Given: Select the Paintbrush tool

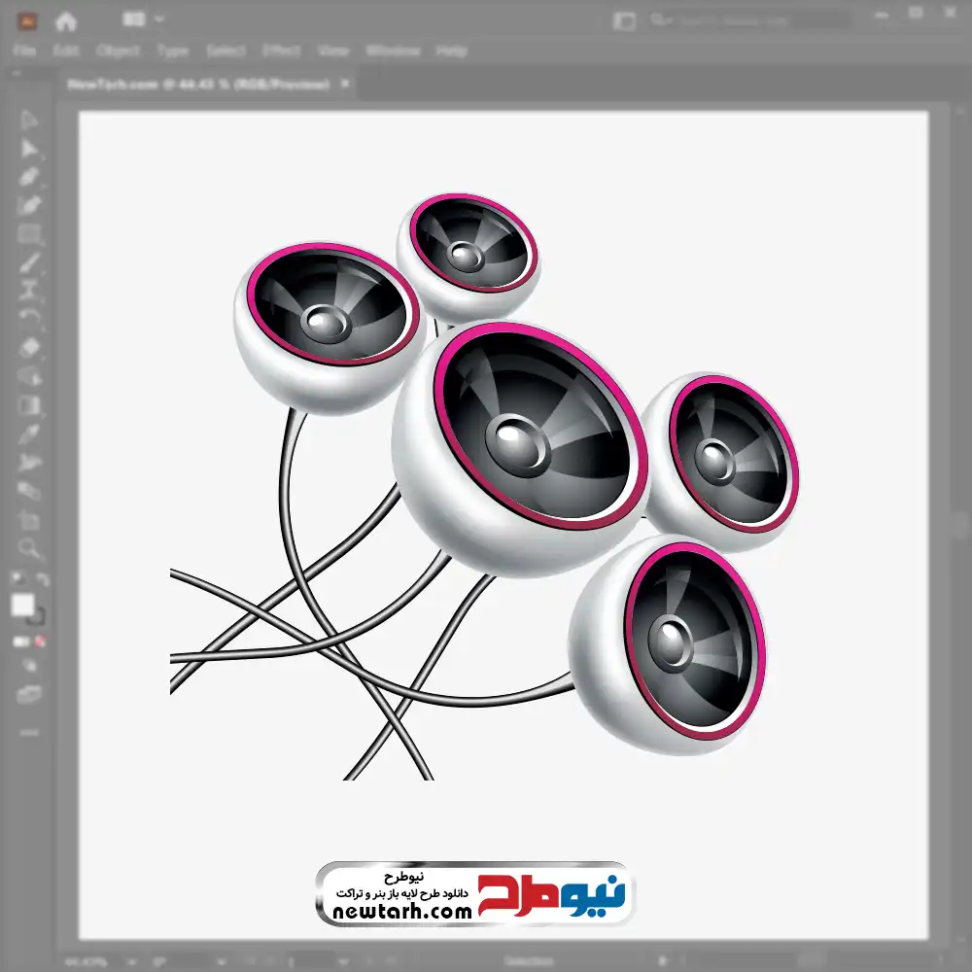Looking at the screenshot, I should click(x=29, y=262).
